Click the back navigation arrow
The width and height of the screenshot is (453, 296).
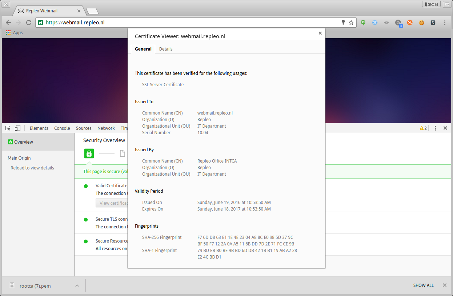(x=8, y=23)
